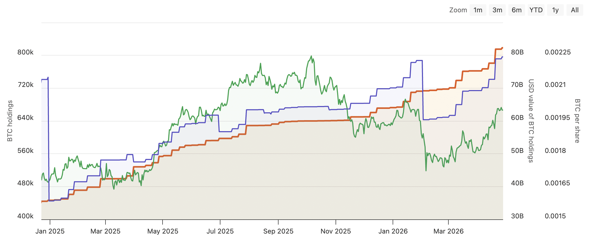
Task: Click the YTD zoom option
Action: tap(536, 10)
